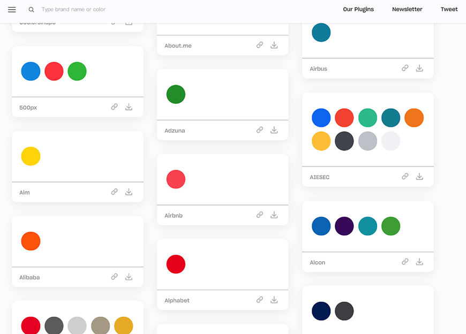Download the Aim color palette

click(129, 192)
